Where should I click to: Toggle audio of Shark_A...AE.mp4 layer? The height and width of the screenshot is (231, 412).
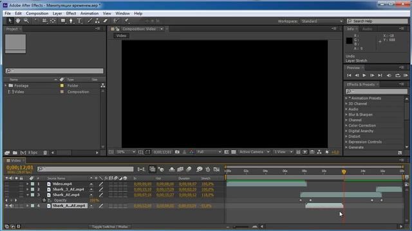(x=11, y=206)
